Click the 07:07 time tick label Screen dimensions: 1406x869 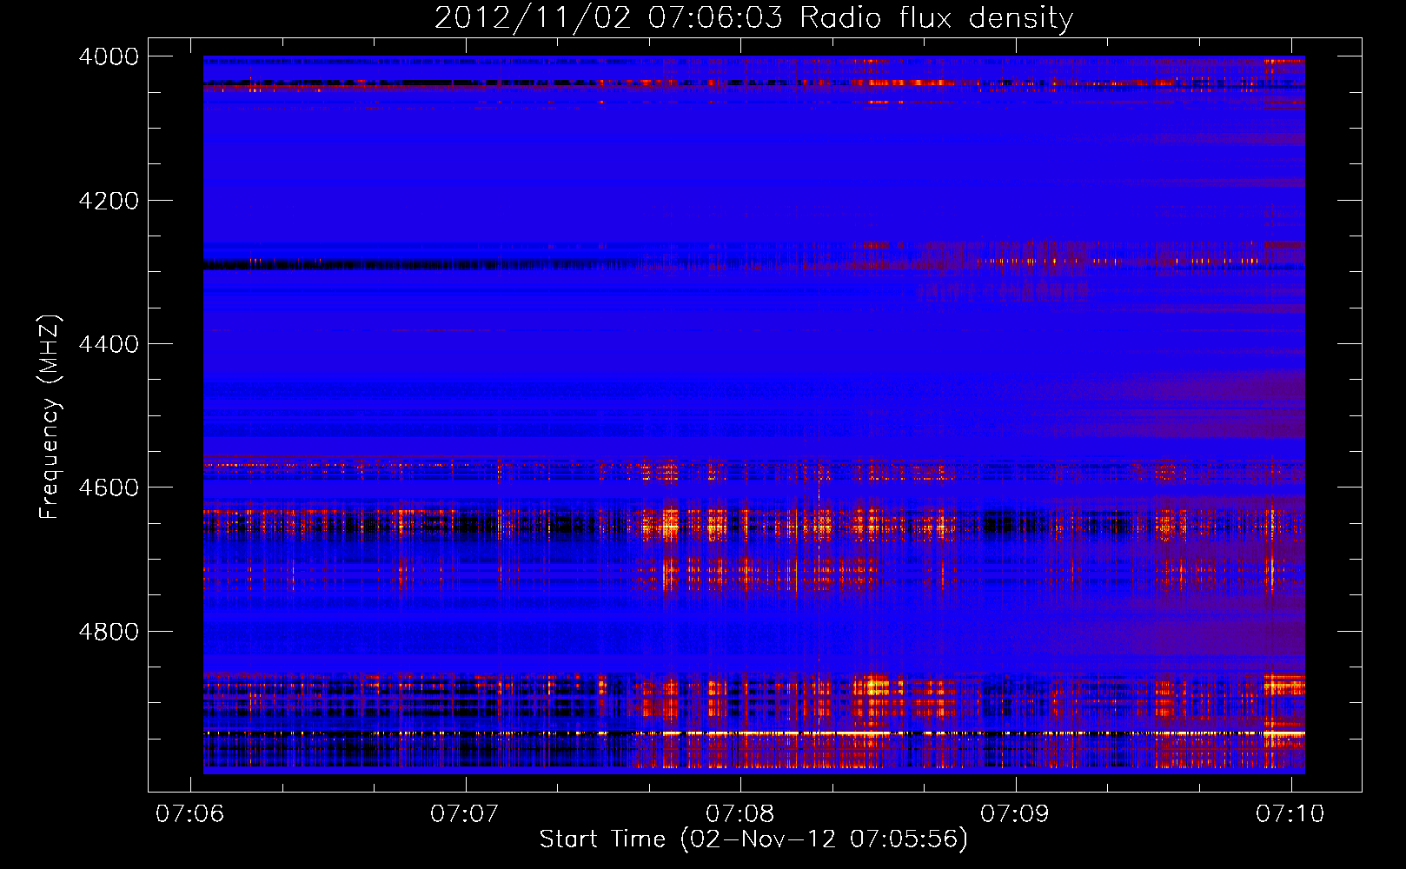click(465, 813)
